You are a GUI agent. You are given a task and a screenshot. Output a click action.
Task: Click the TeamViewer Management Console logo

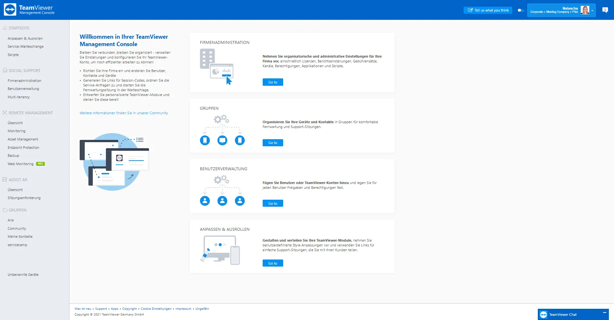[x=29, y=10]
